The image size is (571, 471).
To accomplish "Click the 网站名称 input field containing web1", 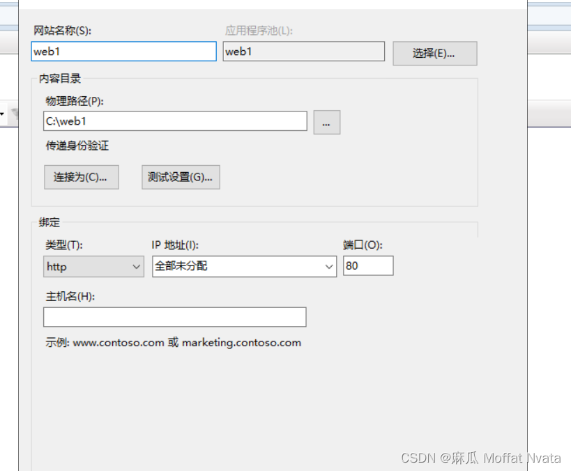I will [x=124, y=52].
